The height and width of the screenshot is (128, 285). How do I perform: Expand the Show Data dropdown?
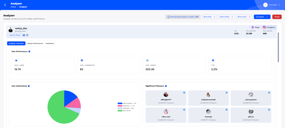tap(209, 17)
